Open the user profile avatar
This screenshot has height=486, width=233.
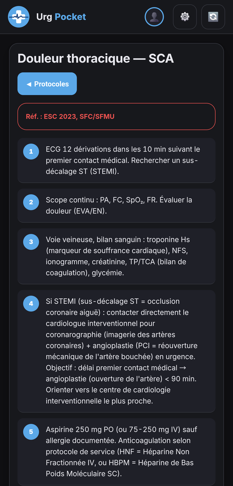[x=154, y=17]
